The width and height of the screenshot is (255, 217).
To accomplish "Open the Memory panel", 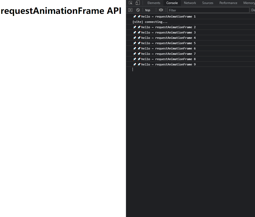I will (249, 3).
